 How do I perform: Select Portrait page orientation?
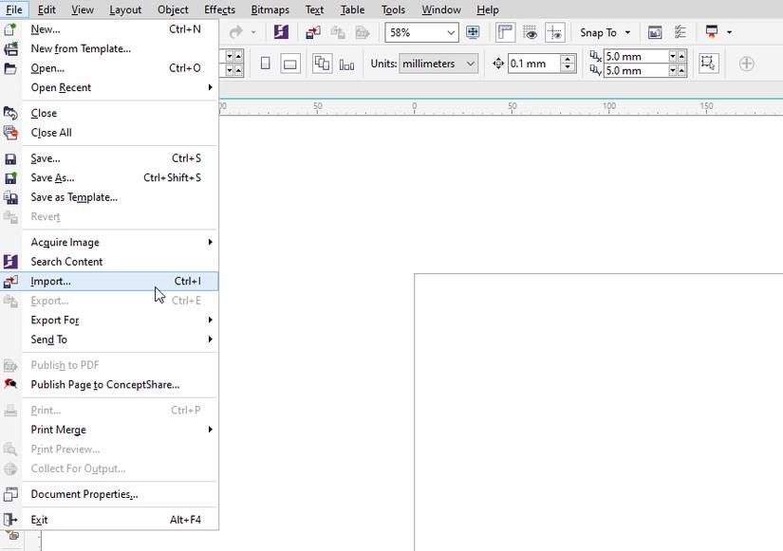point(265,64)
